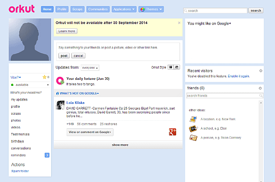Viewport: 275px width, 182px height.
Task: Click the reminders count badge
Action: [47, 155]
